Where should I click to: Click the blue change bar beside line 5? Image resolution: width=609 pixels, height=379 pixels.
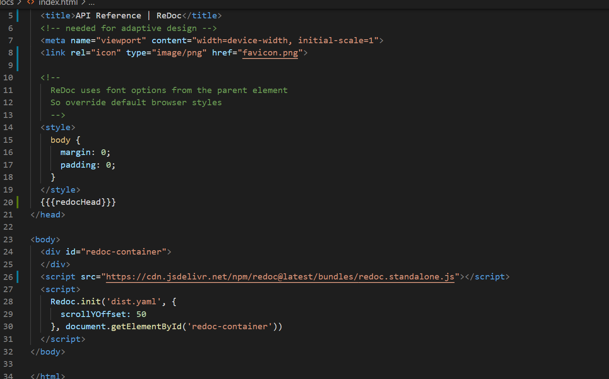(x=17, y=15)
